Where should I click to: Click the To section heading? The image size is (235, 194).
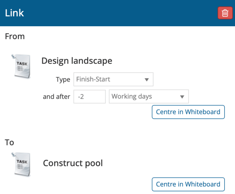click(9, 142)
